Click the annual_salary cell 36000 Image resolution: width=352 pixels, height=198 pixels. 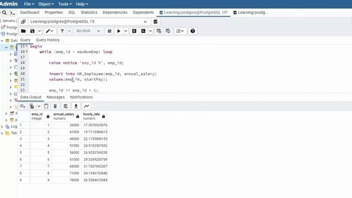67,125
